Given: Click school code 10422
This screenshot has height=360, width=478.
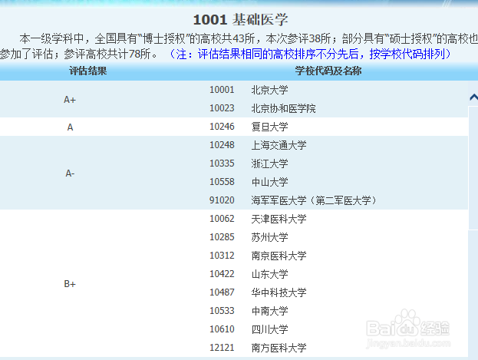Looking at the screenshot, I should 222,274.
